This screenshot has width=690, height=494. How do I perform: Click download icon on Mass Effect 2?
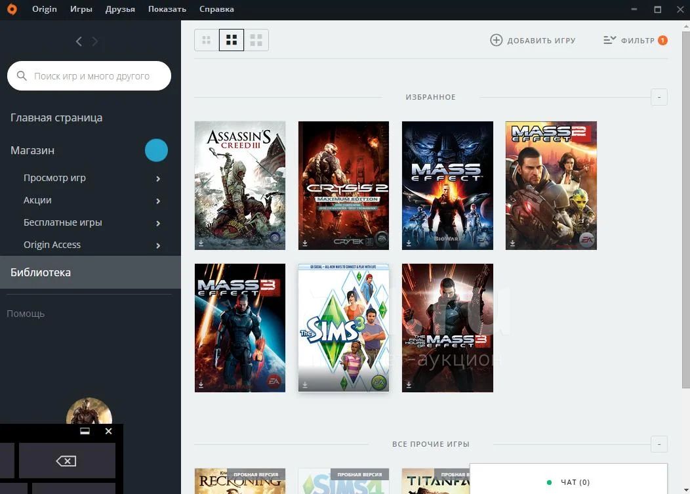(x=513, y=243)
